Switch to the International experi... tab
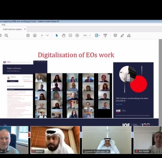Viewport: 162px width, 158px height. (x=13, y=29)
